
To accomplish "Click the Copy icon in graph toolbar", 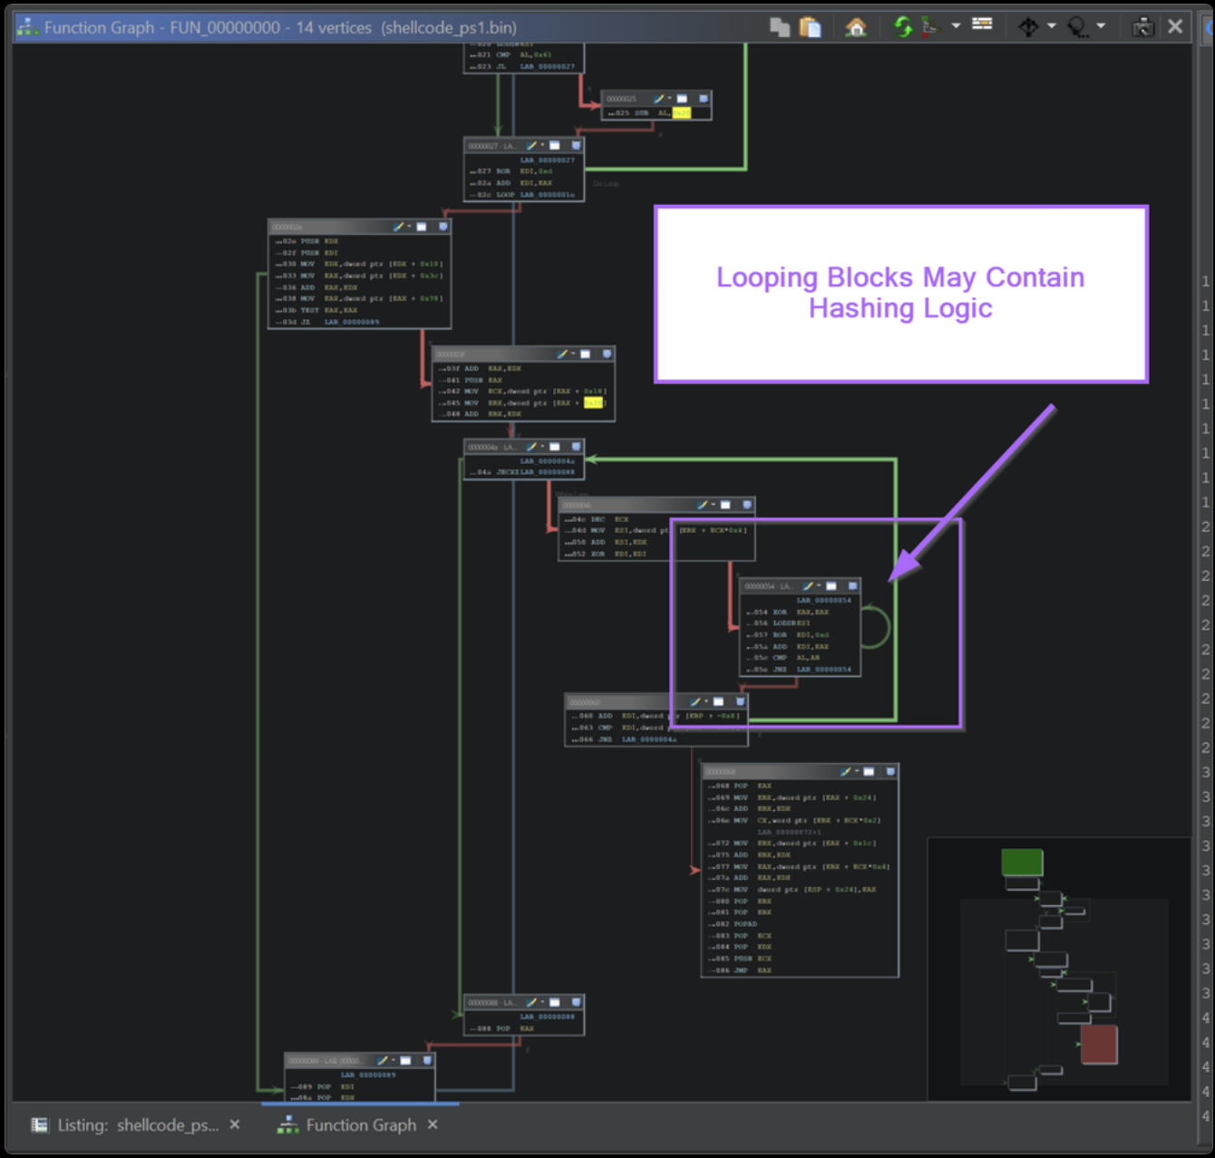I will coord(779,27).
